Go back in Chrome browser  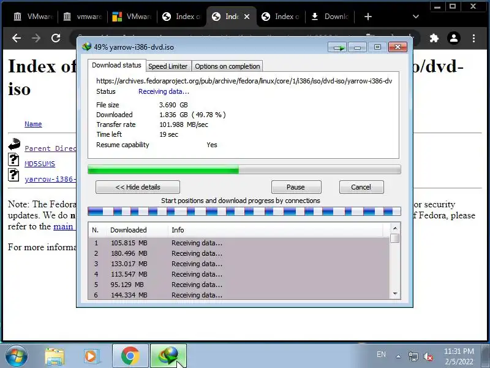[x=17, y=38]
